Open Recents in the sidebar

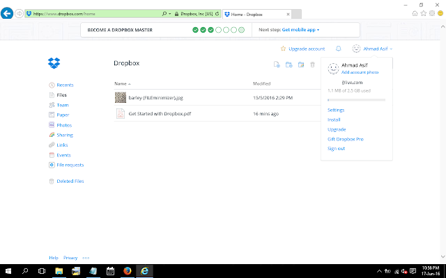point(65,85)
